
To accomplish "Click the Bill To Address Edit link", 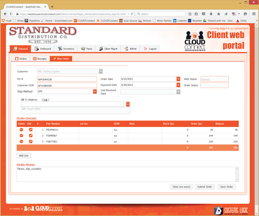I will [46, 100].
